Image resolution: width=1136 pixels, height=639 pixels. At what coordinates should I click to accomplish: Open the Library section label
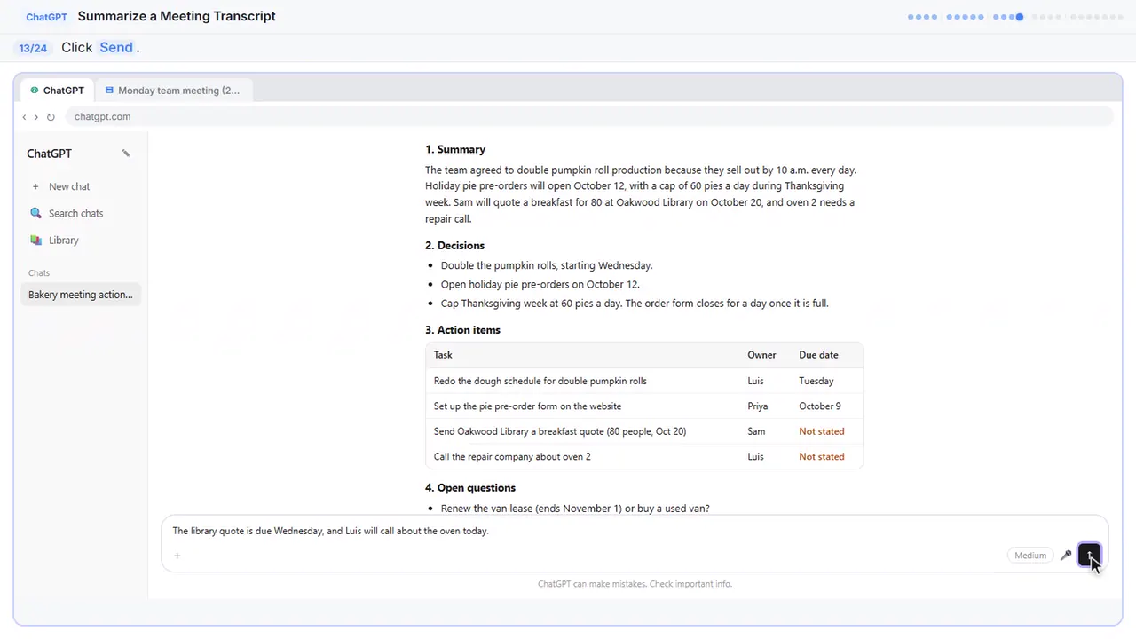64,240
